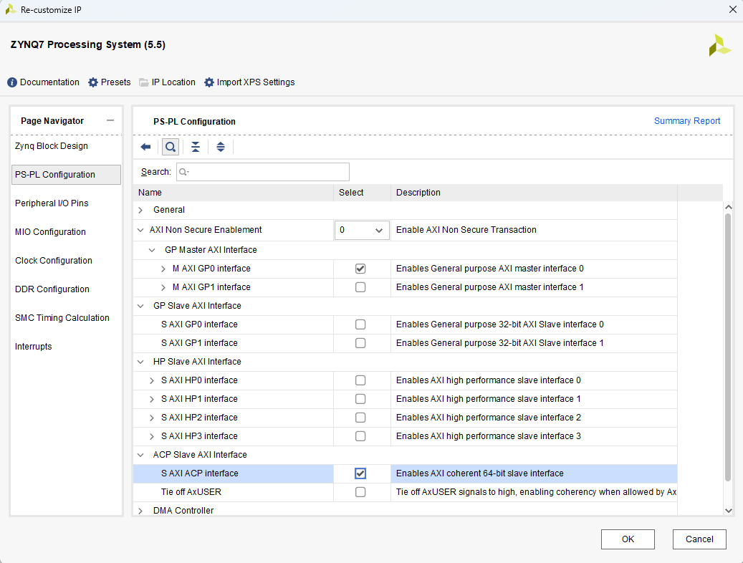The width and height of the screenshot is (743, 563).
Task: Click the Presets gear icon
Action: 93,82
